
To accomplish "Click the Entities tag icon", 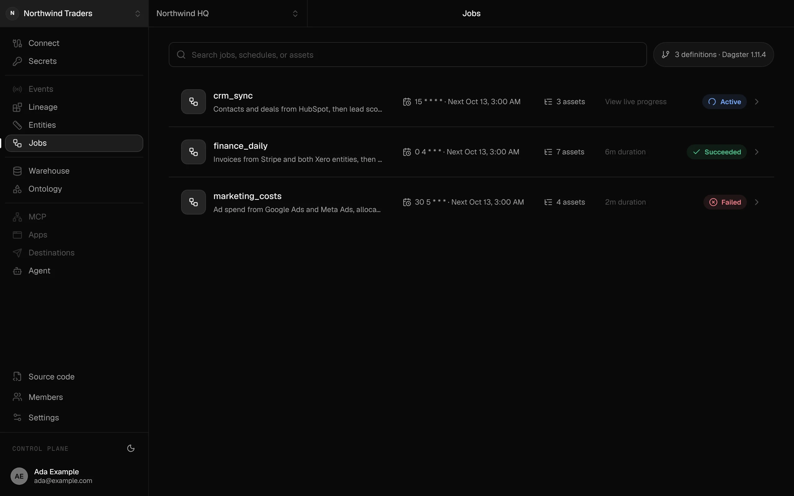I will pos(17,125).
